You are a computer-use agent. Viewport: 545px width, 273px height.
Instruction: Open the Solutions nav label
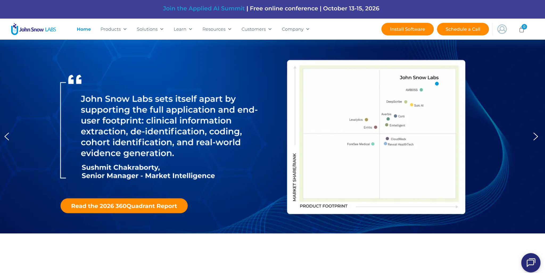tap(147, 29)
